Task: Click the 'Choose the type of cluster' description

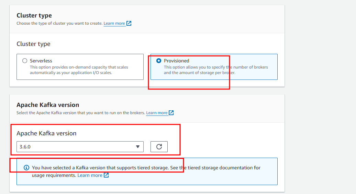Action: click(59, 23)
